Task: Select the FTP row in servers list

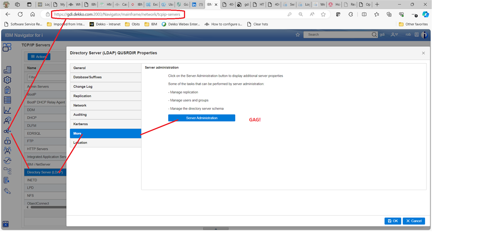Action: click(45, 141)
